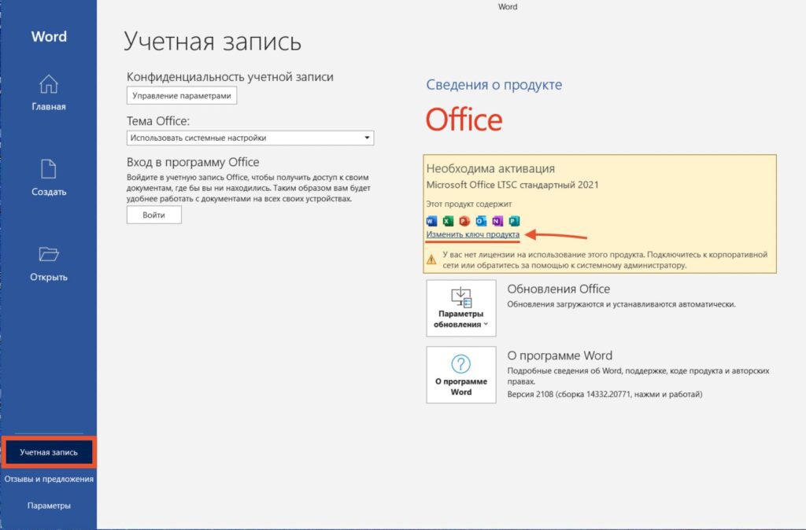This screenshot has width=806, height=530.
Task: Click the PowerPoint icon in product contents
Action: [464, 220]
